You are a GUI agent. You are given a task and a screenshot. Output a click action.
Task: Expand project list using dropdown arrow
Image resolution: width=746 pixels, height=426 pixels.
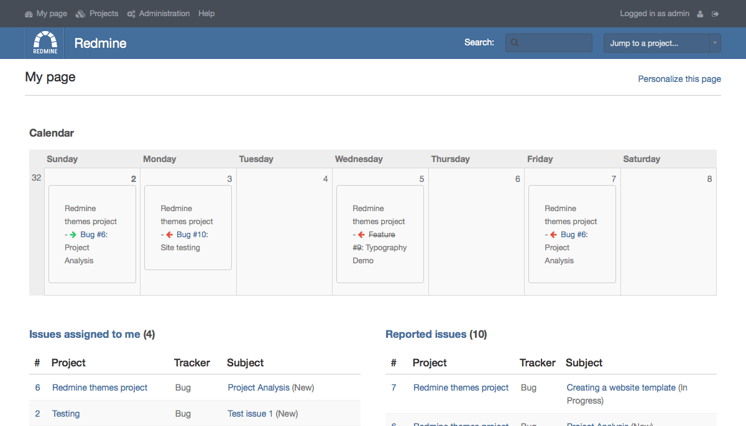coord(715,43)
